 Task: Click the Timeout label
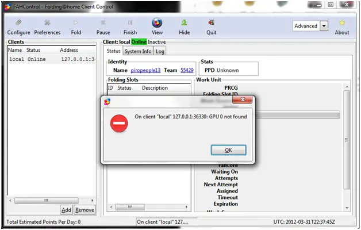pos(228,197)
